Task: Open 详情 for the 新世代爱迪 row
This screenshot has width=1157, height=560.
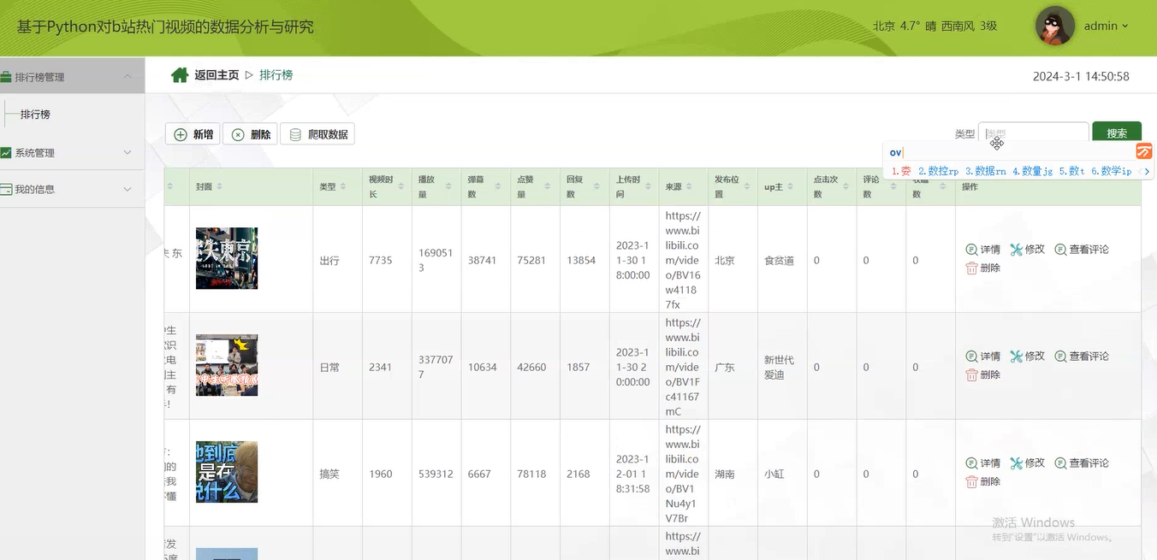Action: click(983, 357)
